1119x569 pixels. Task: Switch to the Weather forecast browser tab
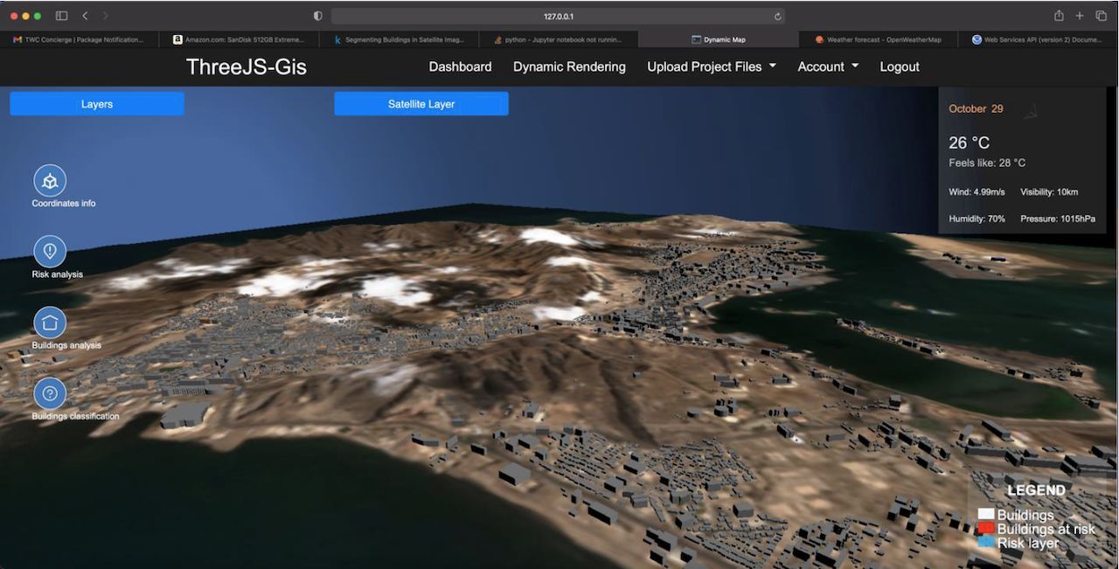coord(878,39)
